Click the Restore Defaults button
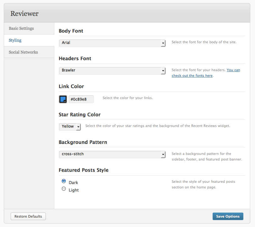Viewport: 255px width, 227px height. coord(28,216)
